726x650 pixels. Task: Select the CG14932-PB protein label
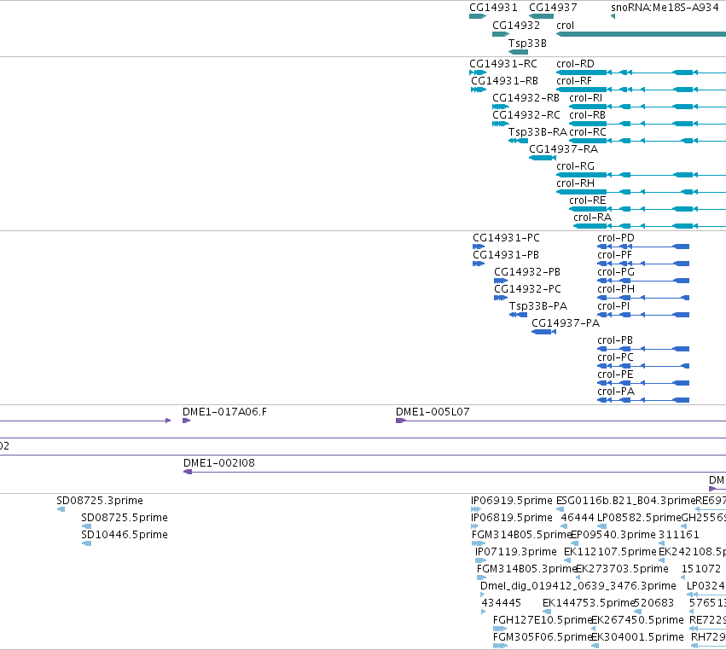527,272
